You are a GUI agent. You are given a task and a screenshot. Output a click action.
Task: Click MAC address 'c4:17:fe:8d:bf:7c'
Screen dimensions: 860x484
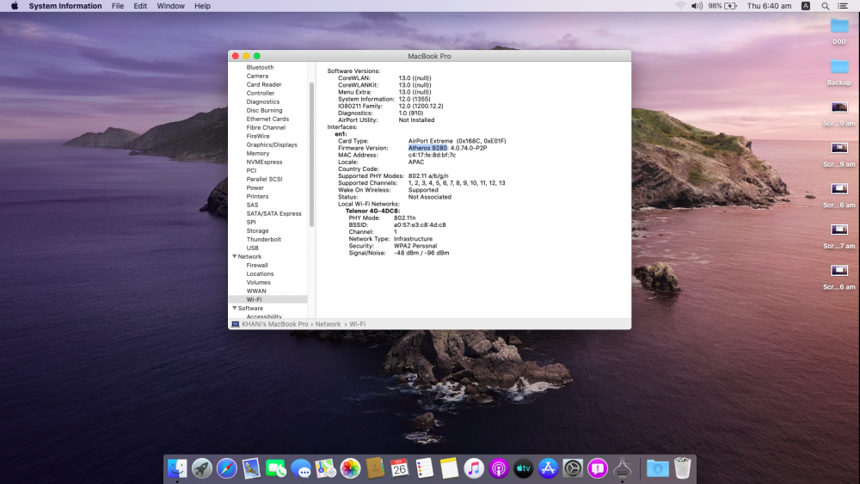pos(432,155)
